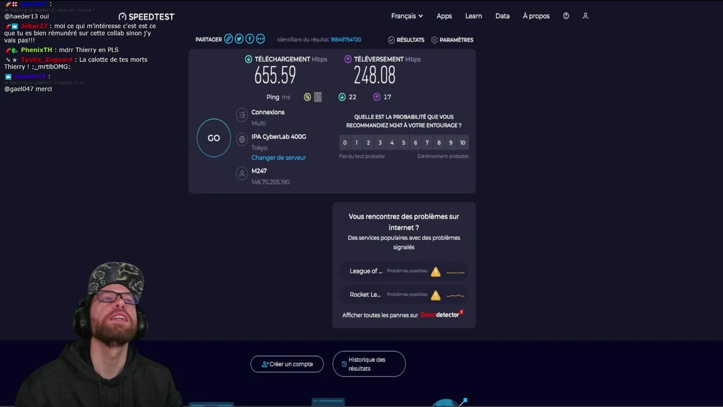Screen dimensions: 723x407
Task: Open the Changer de serveur link
Action: point(278,158)
